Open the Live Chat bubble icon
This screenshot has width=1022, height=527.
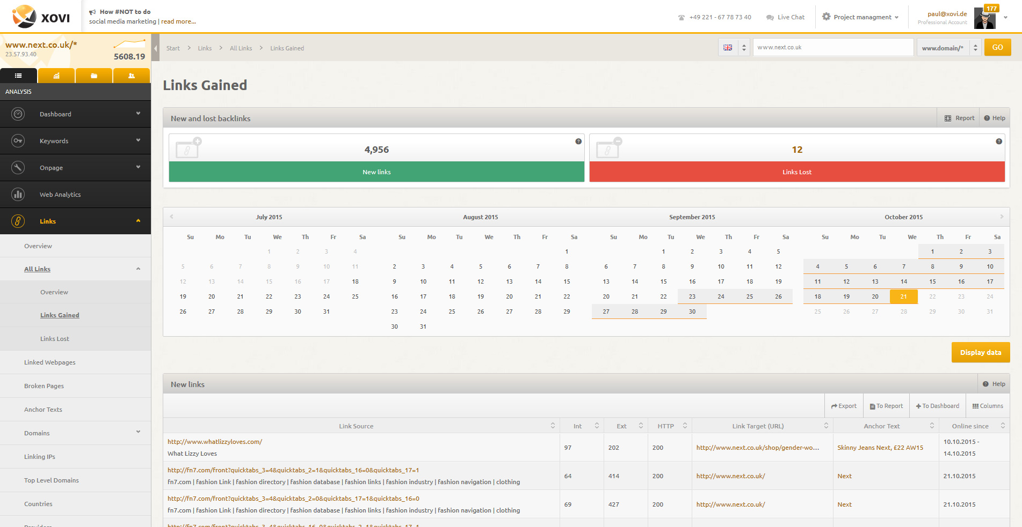pos(770,18)
